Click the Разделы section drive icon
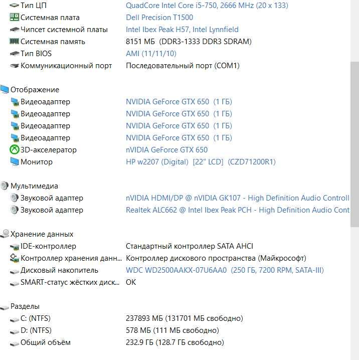Image resolution: width=359 pixels, height=360 pixels. [5, 307]
